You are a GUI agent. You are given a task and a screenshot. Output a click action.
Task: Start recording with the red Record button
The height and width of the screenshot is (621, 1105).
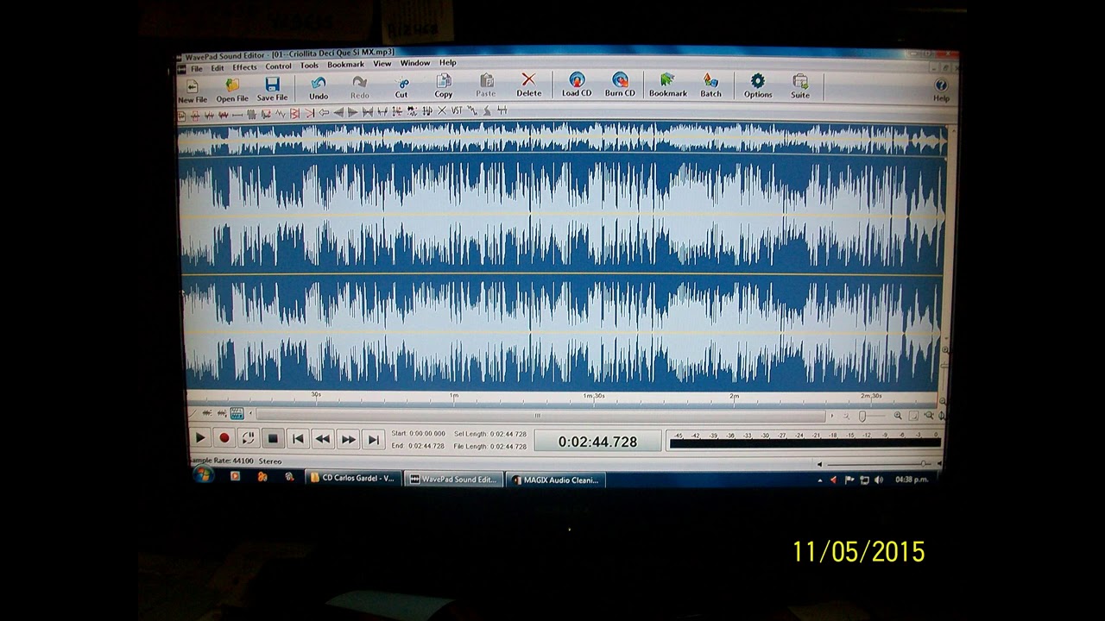click(x=224, y=438)
